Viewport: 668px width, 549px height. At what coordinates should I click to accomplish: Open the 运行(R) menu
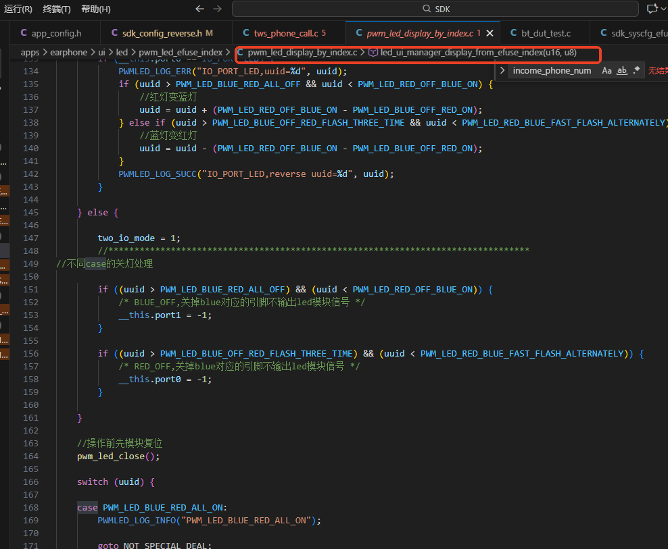(18, 9)
